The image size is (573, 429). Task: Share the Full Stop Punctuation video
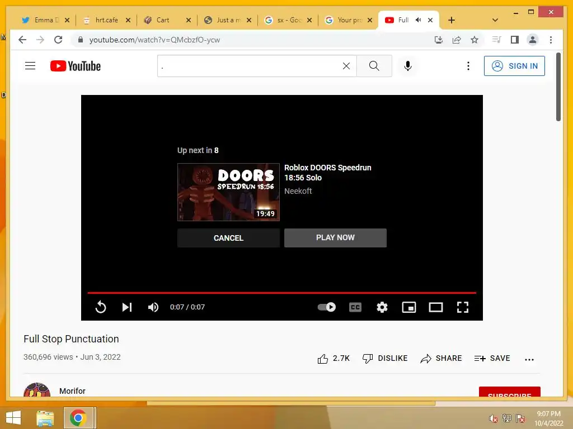point(441,359)
